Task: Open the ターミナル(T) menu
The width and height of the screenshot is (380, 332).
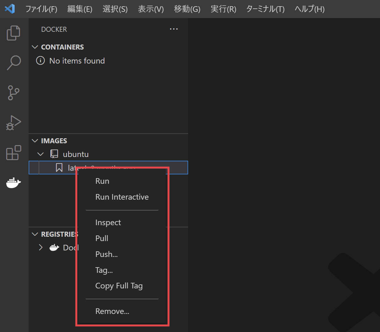Action: [x=265, y=9]
